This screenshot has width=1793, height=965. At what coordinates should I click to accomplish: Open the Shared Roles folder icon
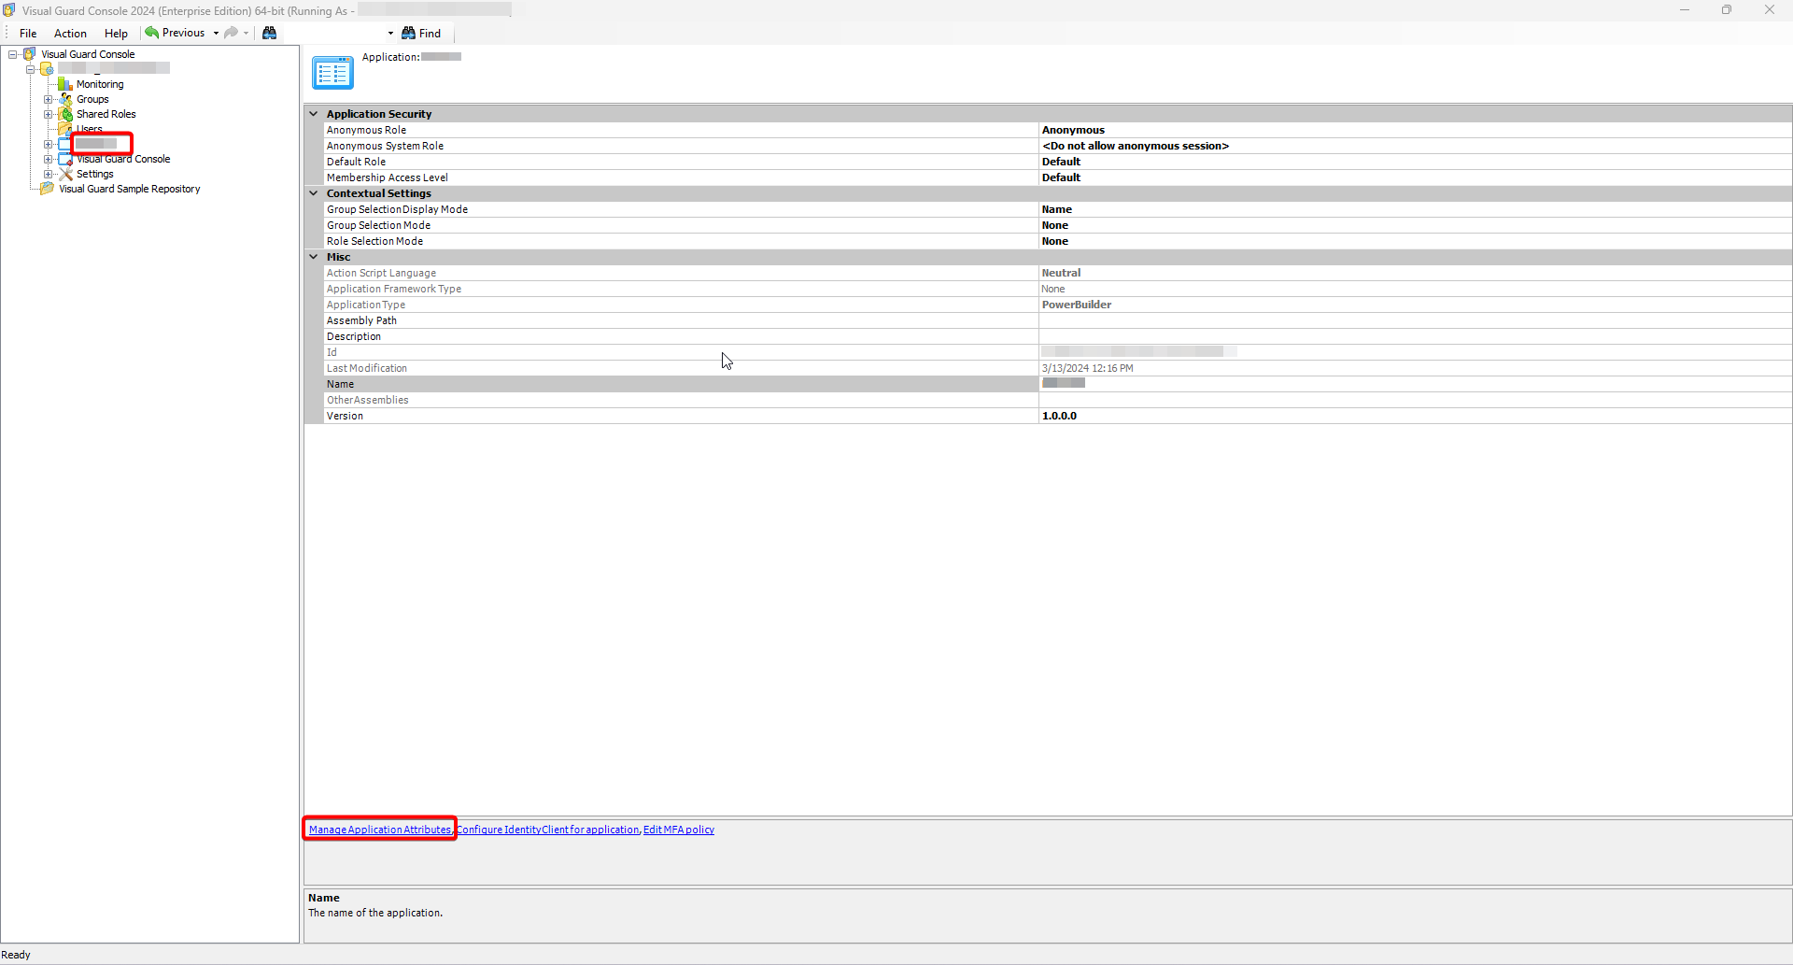click(65, 114)
